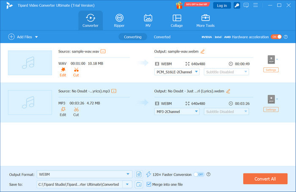
Task: Open the 50% OFF VIP offer
Action: tap(197, 4)
